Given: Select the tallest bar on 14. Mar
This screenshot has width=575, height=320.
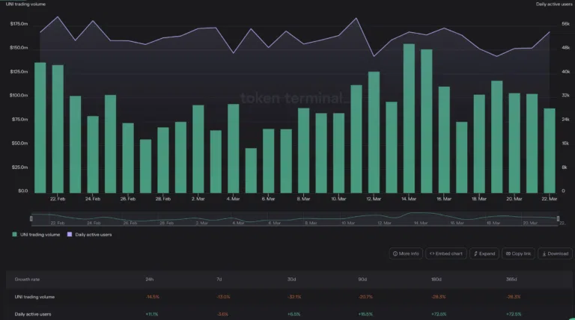Looking at the screenshot, I should [409, 118].
